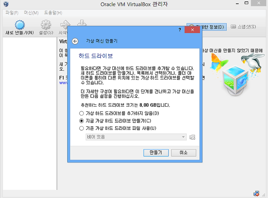Go back using the wizard back arrow
This screenshot has height=198, width=268.
click(75, 41)
